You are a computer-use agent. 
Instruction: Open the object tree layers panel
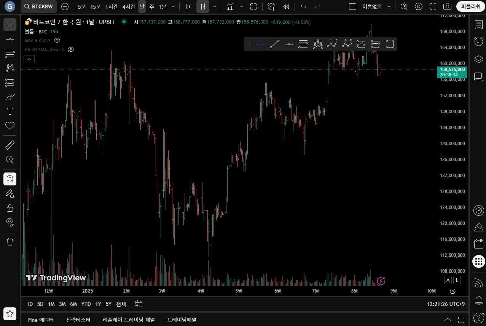478,59
